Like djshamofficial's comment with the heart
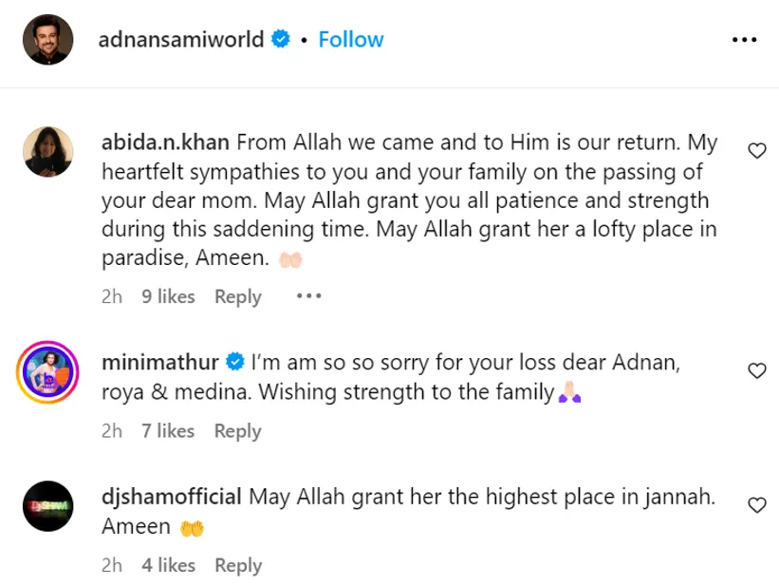Image resolution: width=779 pixels, height=586 pixels. point(756,505)
